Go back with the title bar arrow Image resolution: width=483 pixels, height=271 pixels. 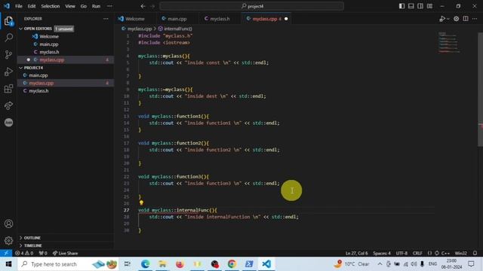(143, 6)
